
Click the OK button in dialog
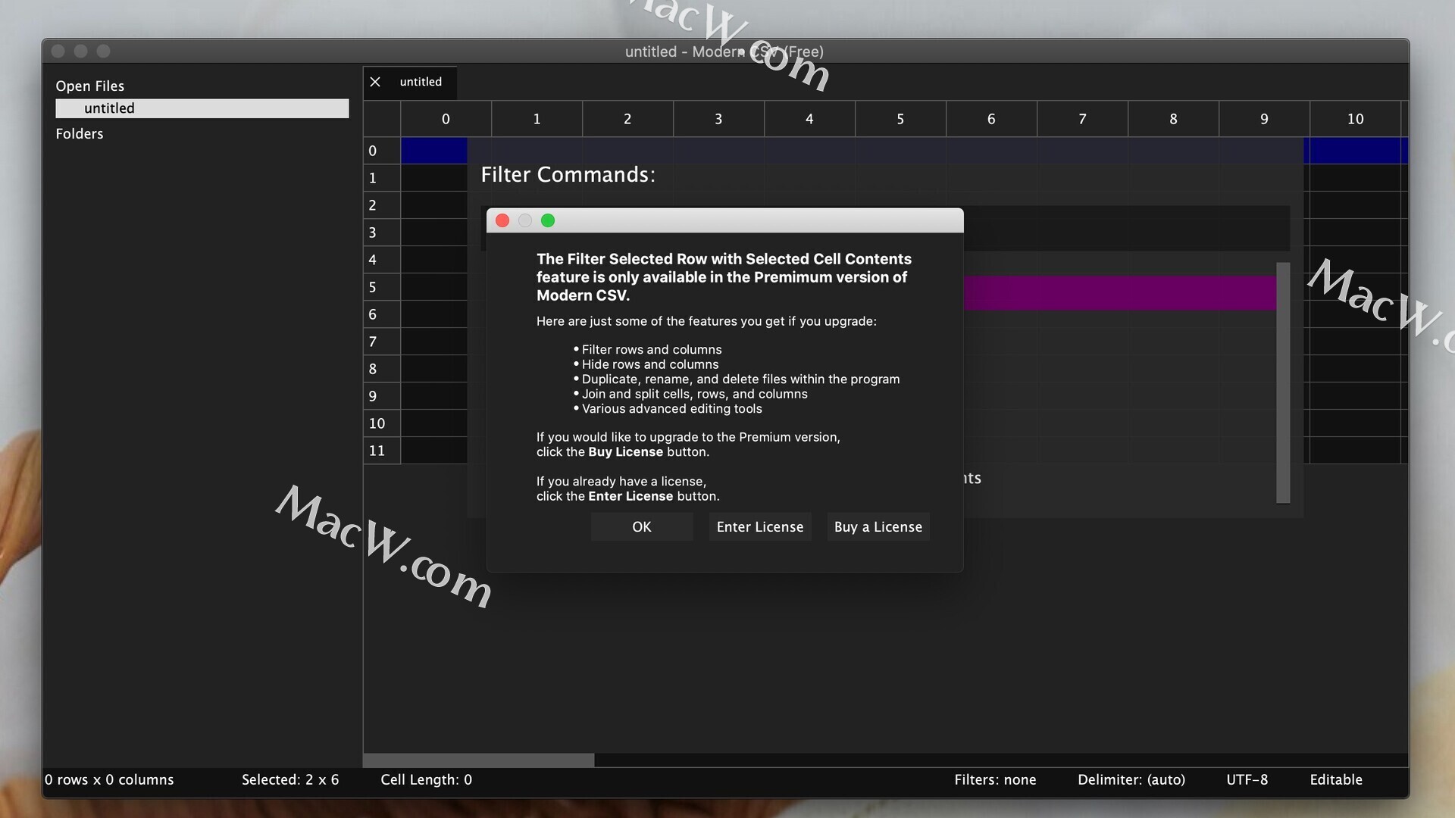click(x=642, y=526)
